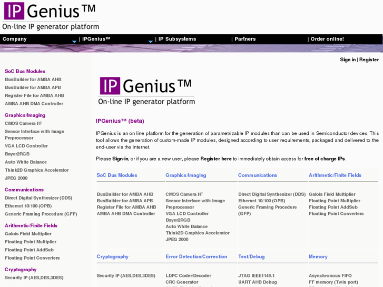Open Bayer2RGB in the sidebar
This screenshot has width=383, height=287.
coord(17,154)
